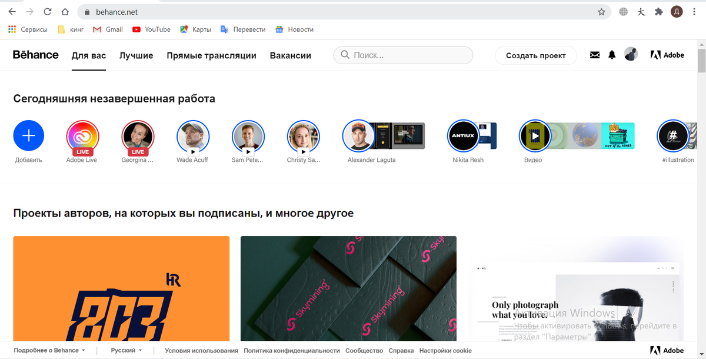
Task: Open the "Вакансии" tab
Action: (x=291, y=55)
